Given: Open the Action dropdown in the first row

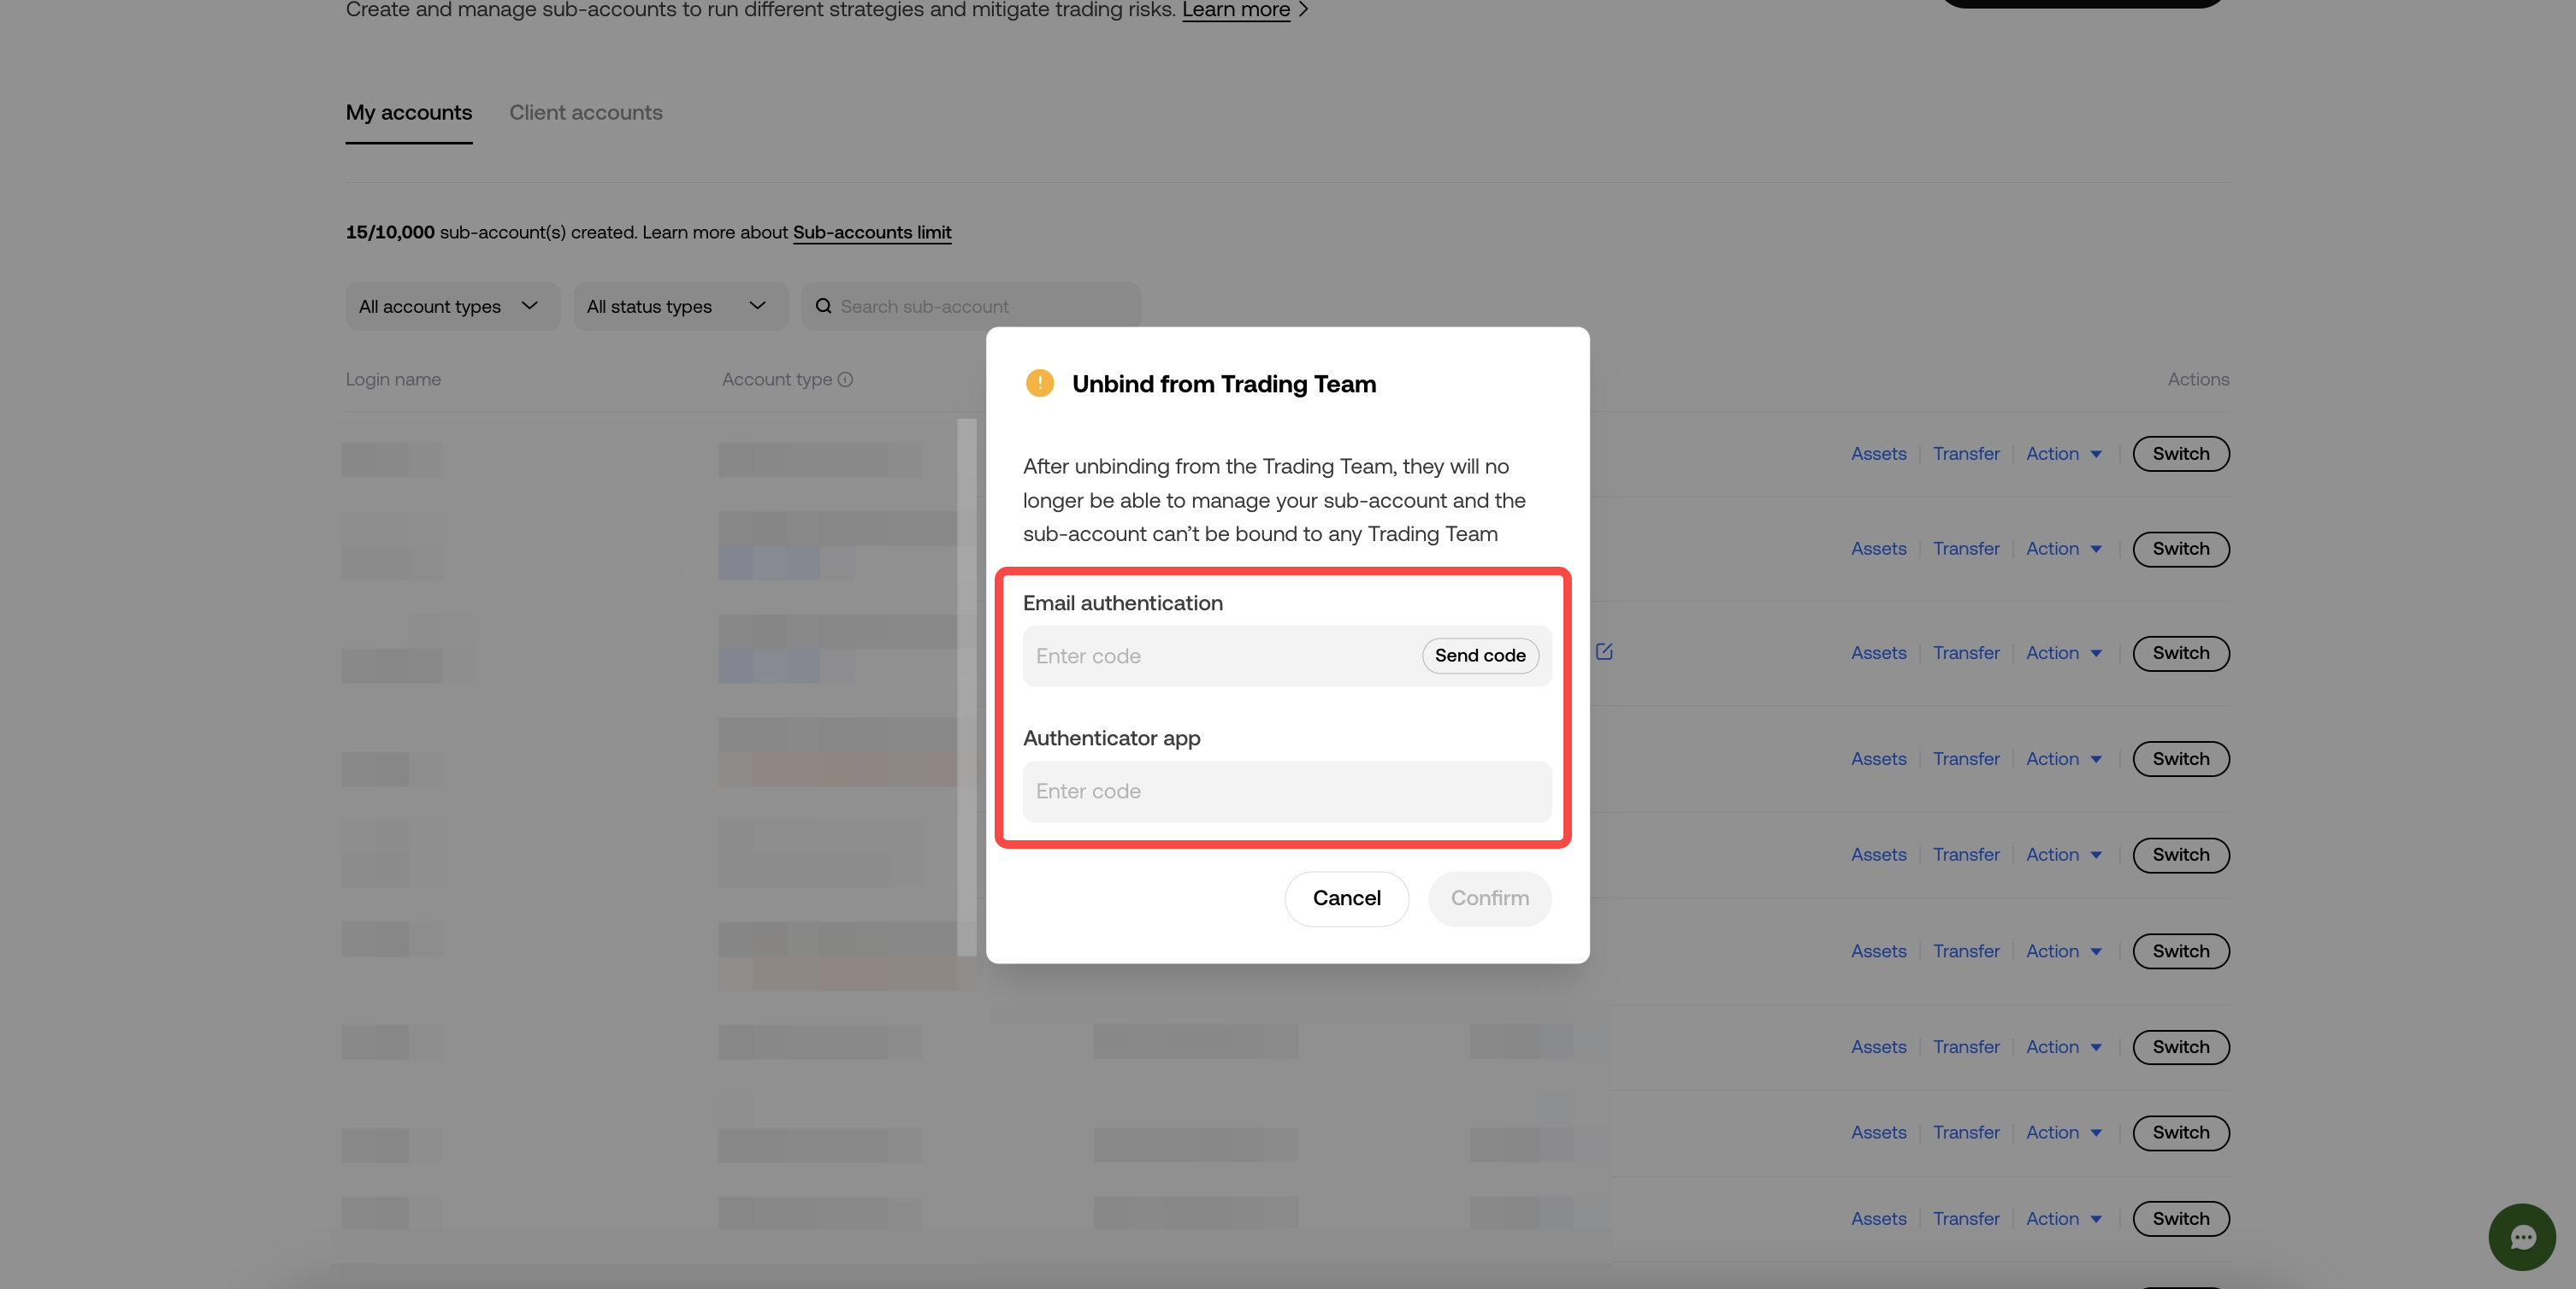Looking at the screenshot, I should 2064,454.
